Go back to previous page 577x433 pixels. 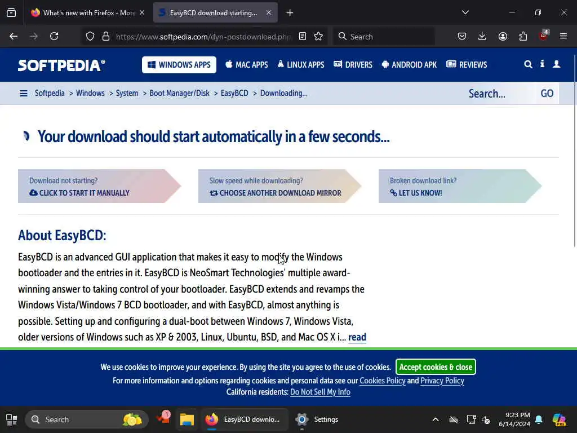(x=14, y=37)
